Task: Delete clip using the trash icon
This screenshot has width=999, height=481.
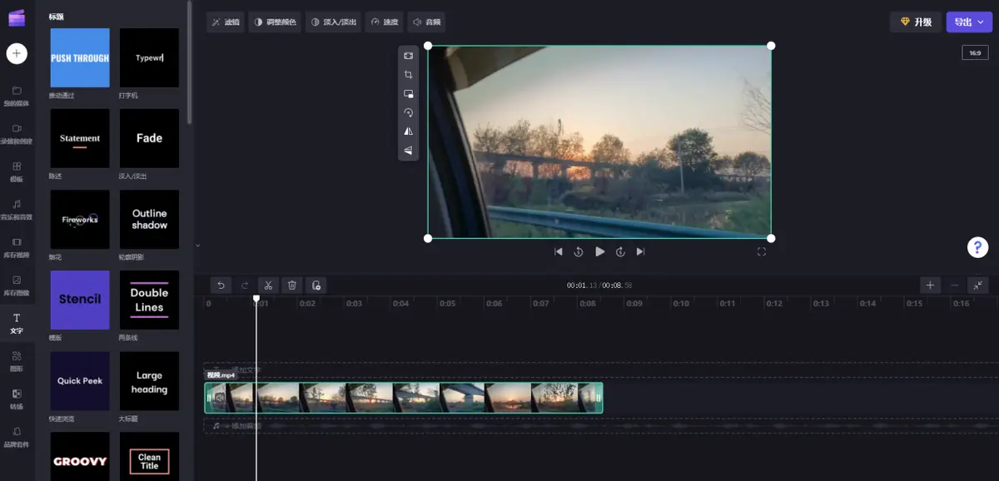Action: click(292, 285)
